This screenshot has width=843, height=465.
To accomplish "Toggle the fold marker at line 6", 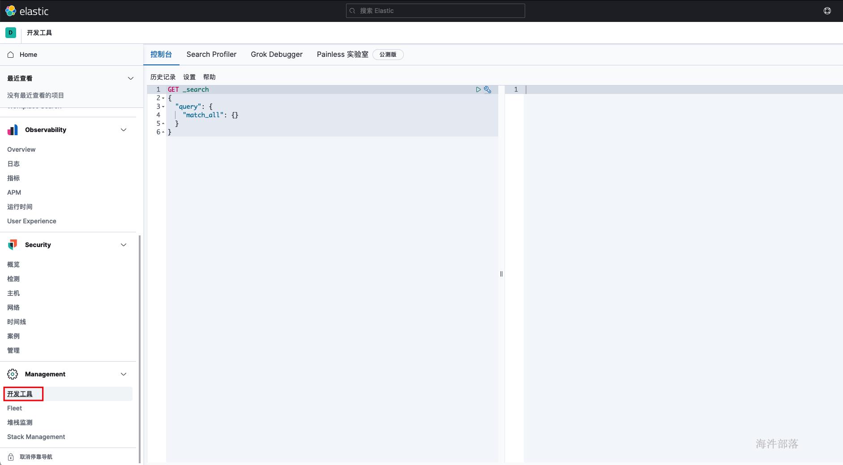I will (x=163, y=132).
